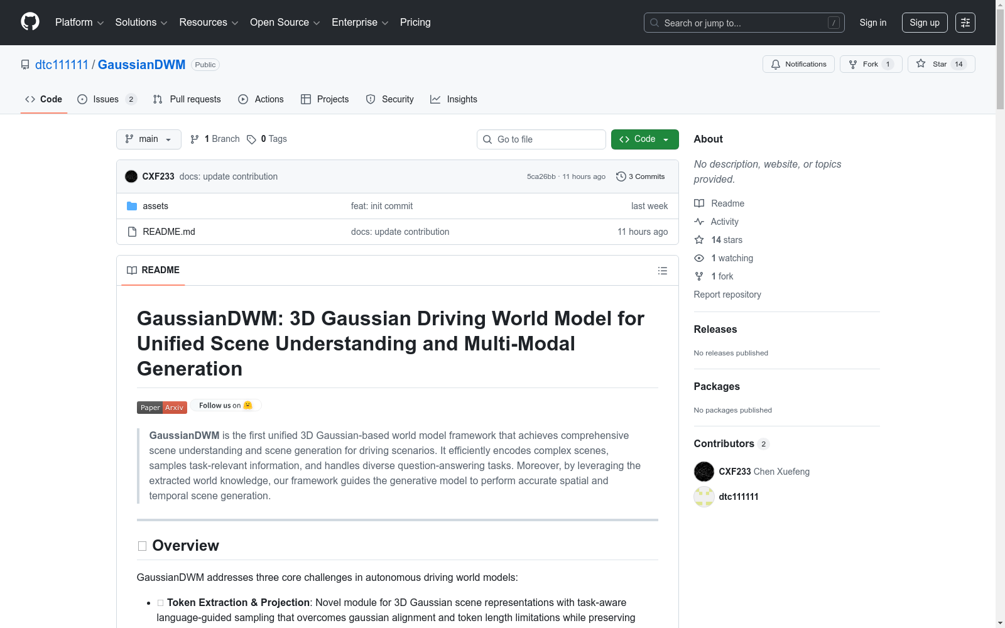
Task: Star the GaussianDWM repository
Action: pos(941,64)
